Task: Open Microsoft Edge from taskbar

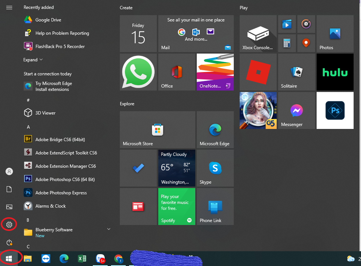Action: (64, 259)
